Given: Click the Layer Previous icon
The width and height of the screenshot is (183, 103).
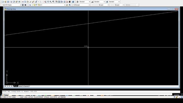Looking at the screenshot, I should coord(70,5).
